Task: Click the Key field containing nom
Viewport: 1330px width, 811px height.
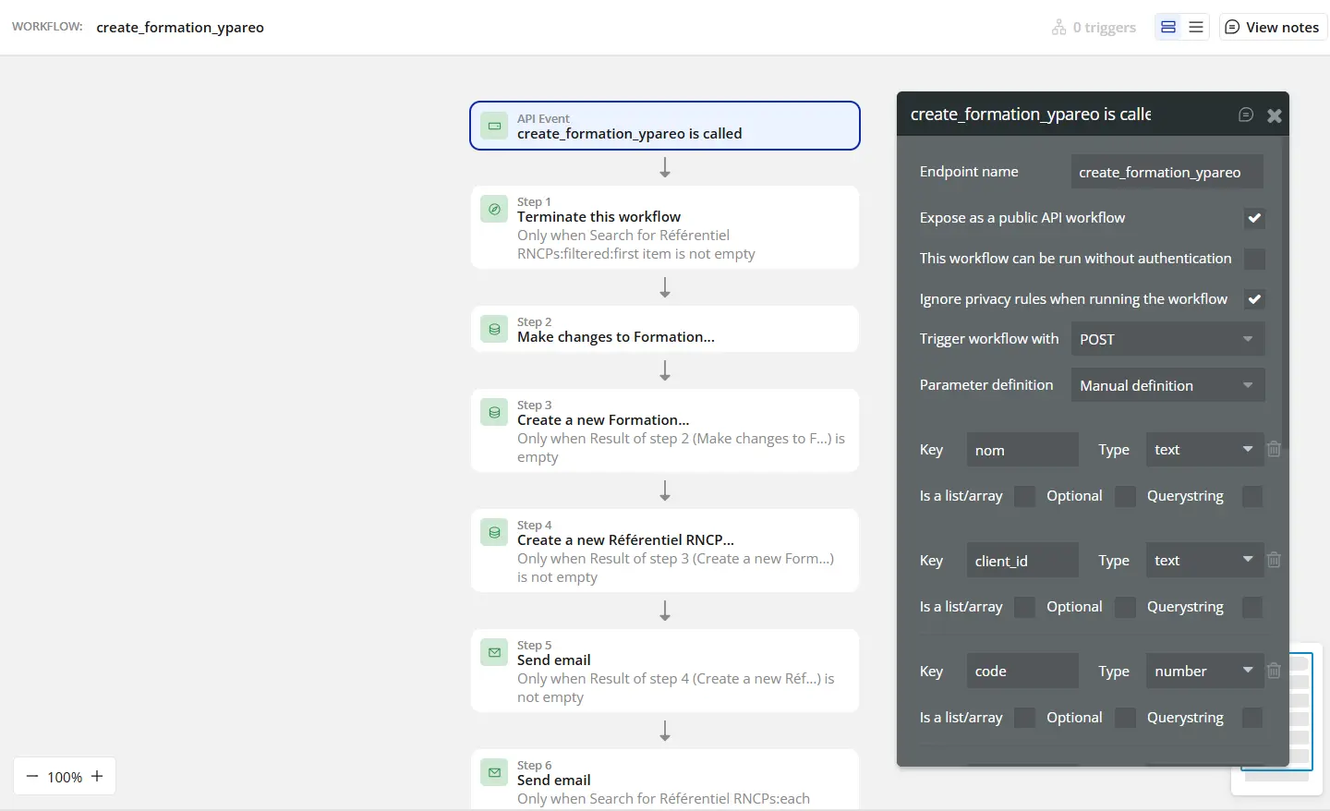Action: [x=1022, y=450]
